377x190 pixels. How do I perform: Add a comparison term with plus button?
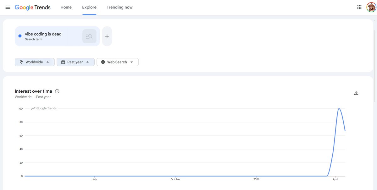(107, 36)
